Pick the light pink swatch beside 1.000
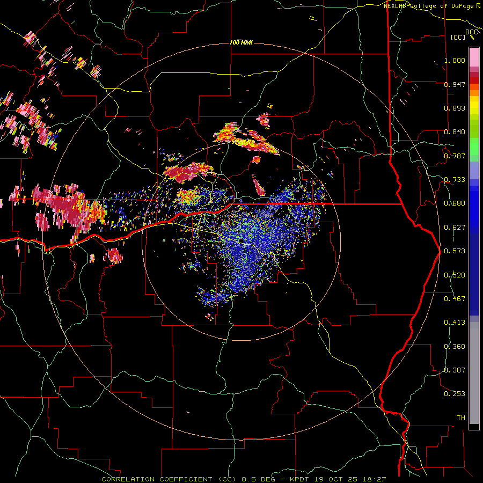 click(x=474, y=57)
